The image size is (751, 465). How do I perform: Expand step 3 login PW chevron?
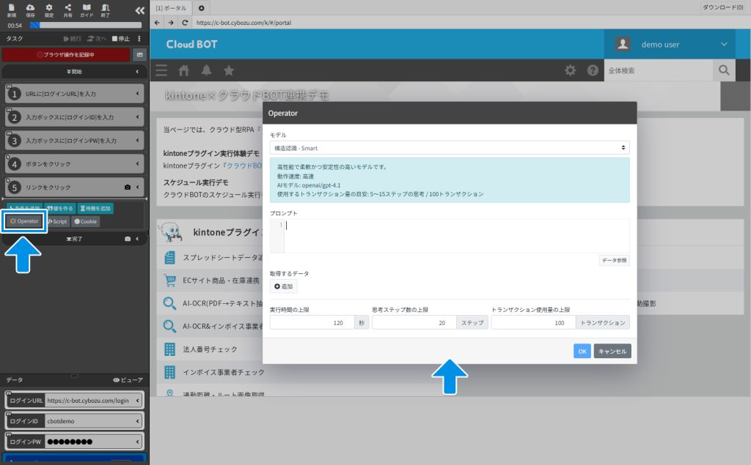(137, 141)
